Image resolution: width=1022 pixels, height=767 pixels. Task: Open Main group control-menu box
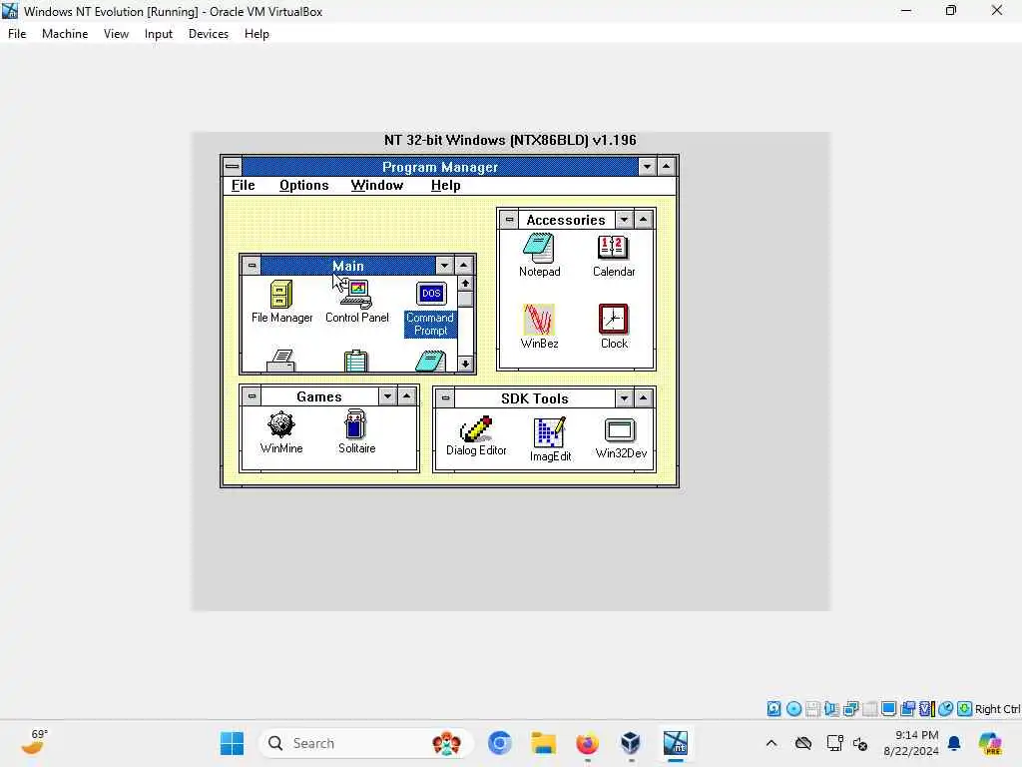point(252,266)
